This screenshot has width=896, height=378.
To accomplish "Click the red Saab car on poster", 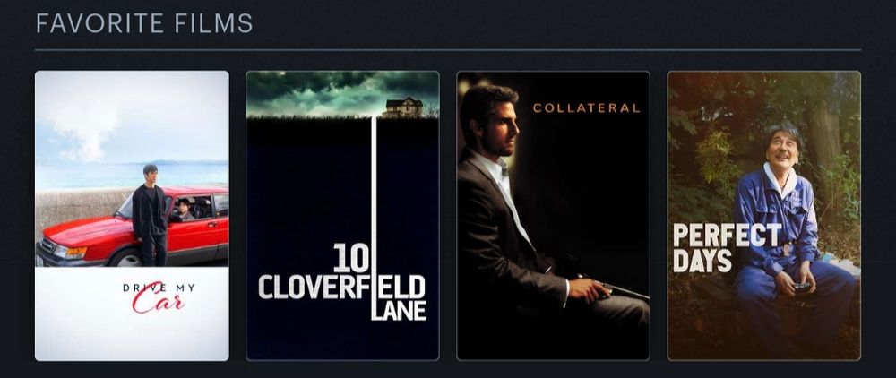I will click(132, 226).
